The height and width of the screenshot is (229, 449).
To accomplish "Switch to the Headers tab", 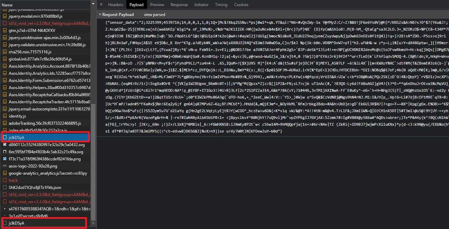I will point(115,5).
